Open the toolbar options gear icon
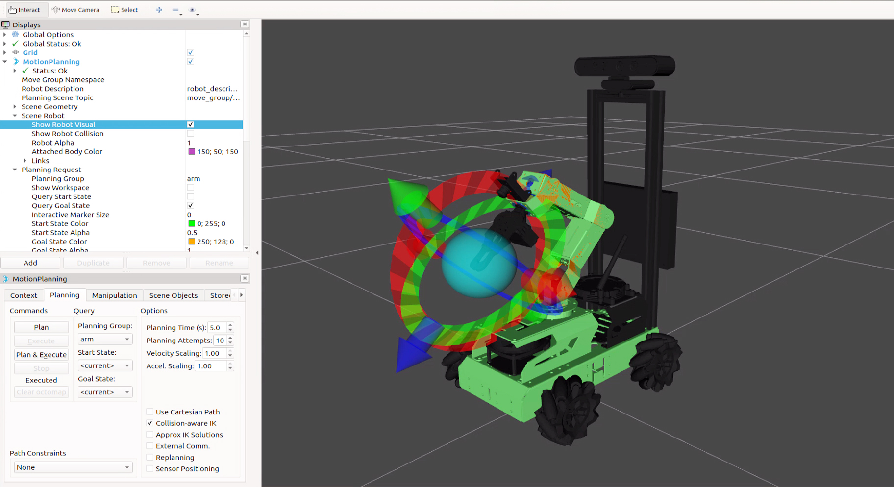This screenshot has height=487, width=894. point(192,10)
